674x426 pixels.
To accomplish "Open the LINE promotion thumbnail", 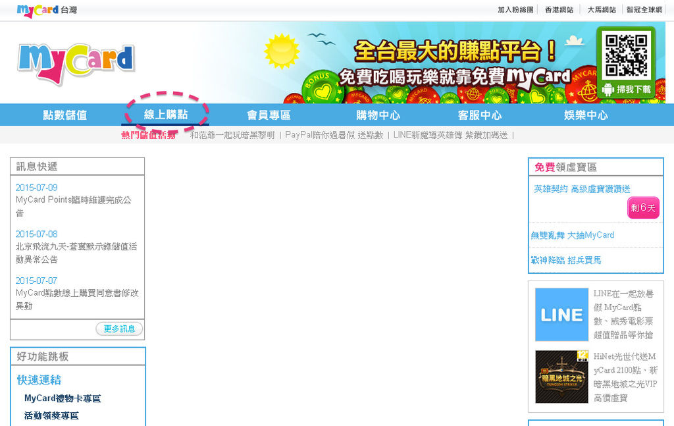I will 561,315.
